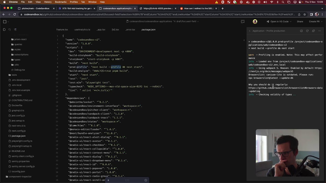Click the Chrome share page icon
326x183 pixels.
tap(299, 14)
